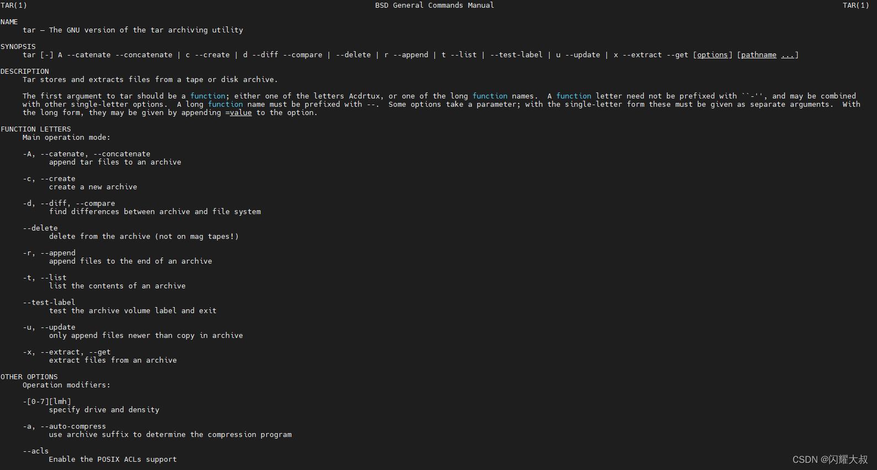Click 'only append files newer than copy in archive'
The width and height of the screenshot is (877, 470).
146,336
